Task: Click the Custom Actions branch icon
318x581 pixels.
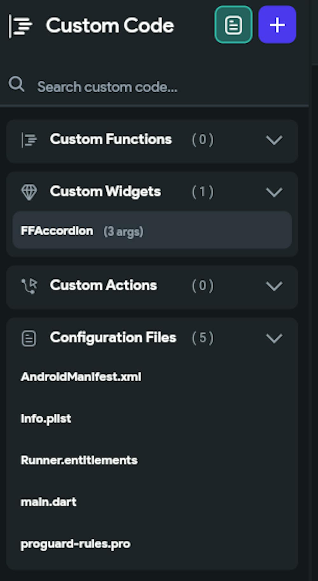Action: tap(29, 286)
